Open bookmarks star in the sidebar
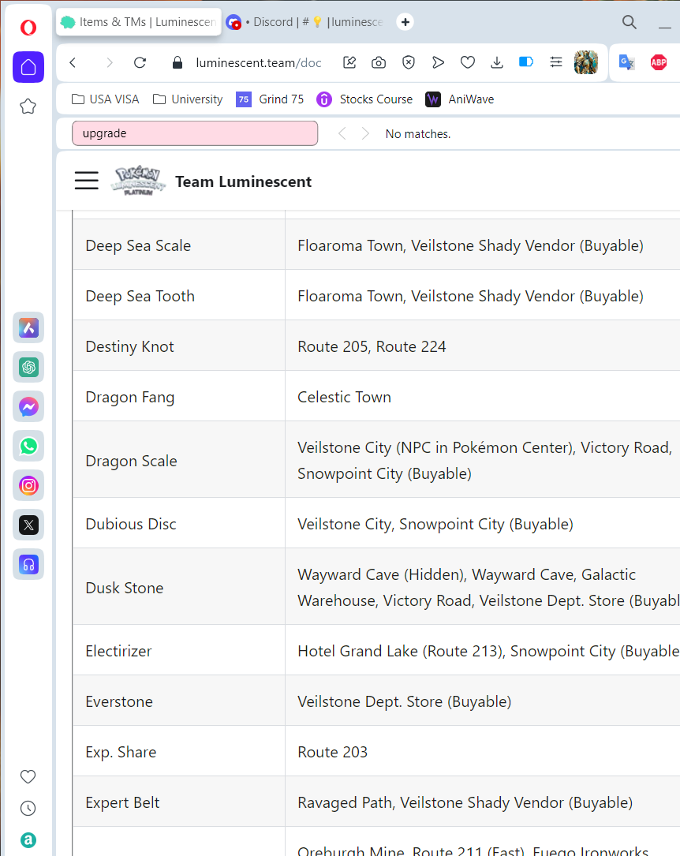The width and height of the screenshot is (680, 856). point(28,107)
